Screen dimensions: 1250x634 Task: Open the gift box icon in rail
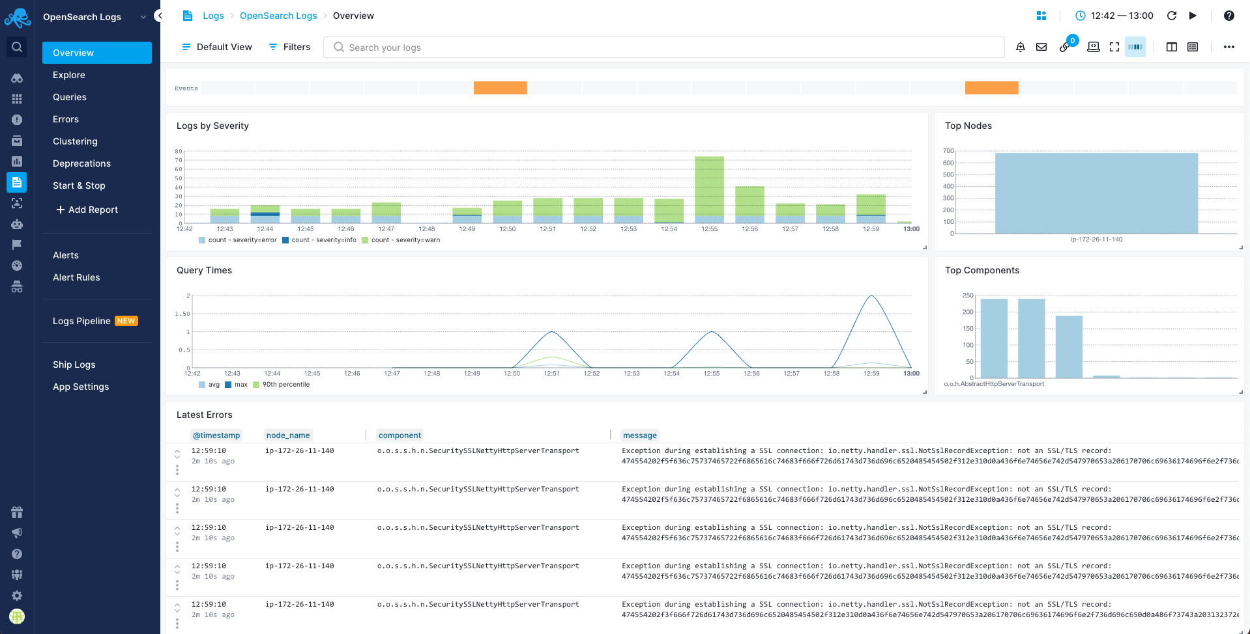(x=17, y=512)
